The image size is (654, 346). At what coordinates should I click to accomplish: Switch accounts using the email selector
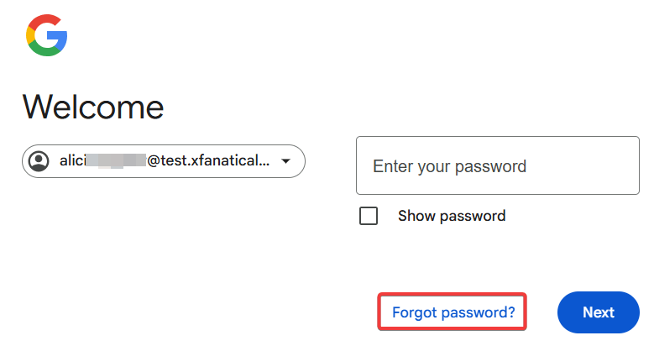coord(164,161)
